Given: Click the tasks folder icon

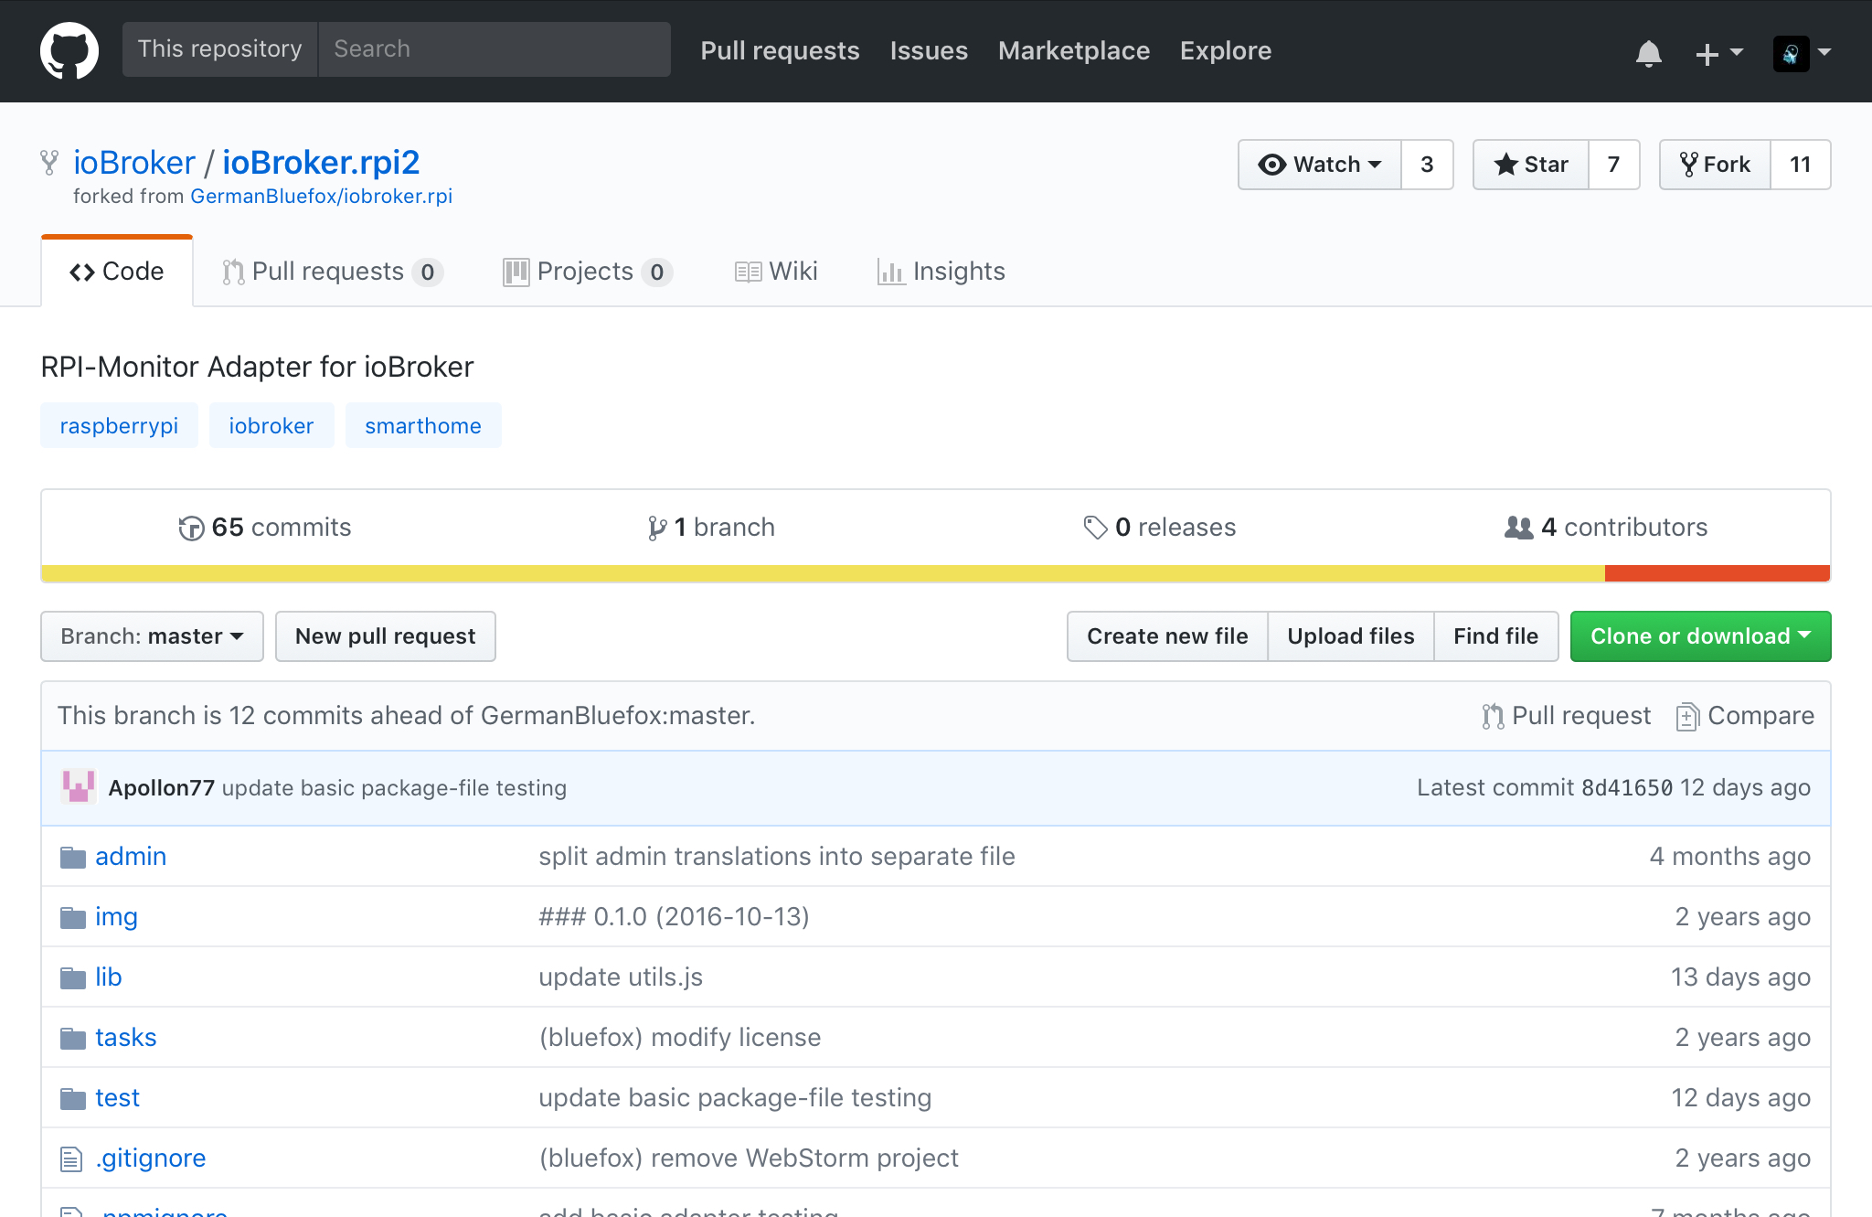Looking at the screenshot, I should (x=73, y=1038).
